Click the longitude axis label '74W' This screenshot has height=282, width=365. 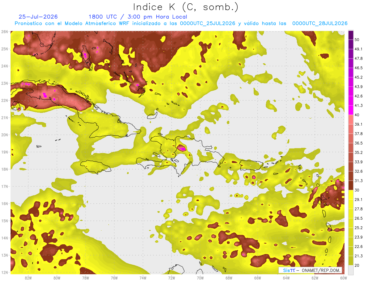(x=143, y=278)
